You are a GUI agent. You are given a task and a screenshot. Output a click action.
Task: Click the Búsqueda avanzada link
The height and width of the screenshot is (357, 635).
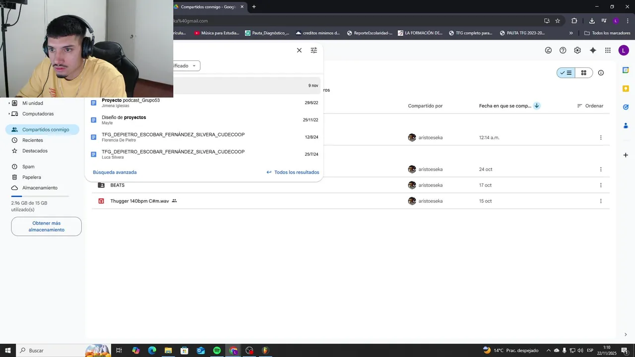tap(115, 172)
